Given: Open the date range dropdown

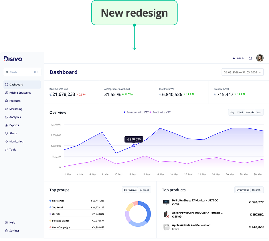Looking at the screenshot, I should tap(243, 72).
